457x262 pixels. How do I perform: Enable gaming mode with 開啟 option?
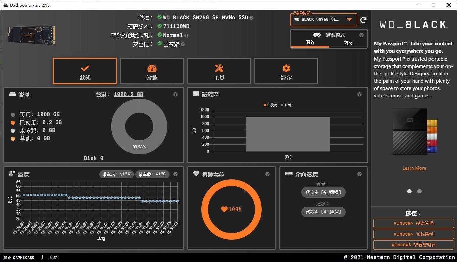pos(310,43)
